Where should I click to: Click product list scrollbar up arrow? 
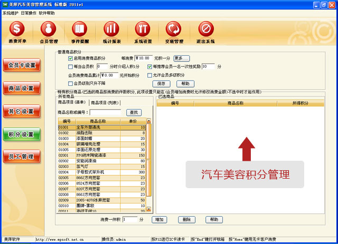click(149, 122)
